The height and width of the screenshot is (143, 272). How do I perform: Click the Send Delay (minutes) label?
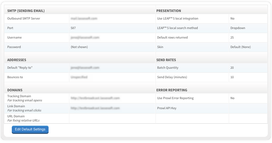pyautogui.click(x=172, y=77)
